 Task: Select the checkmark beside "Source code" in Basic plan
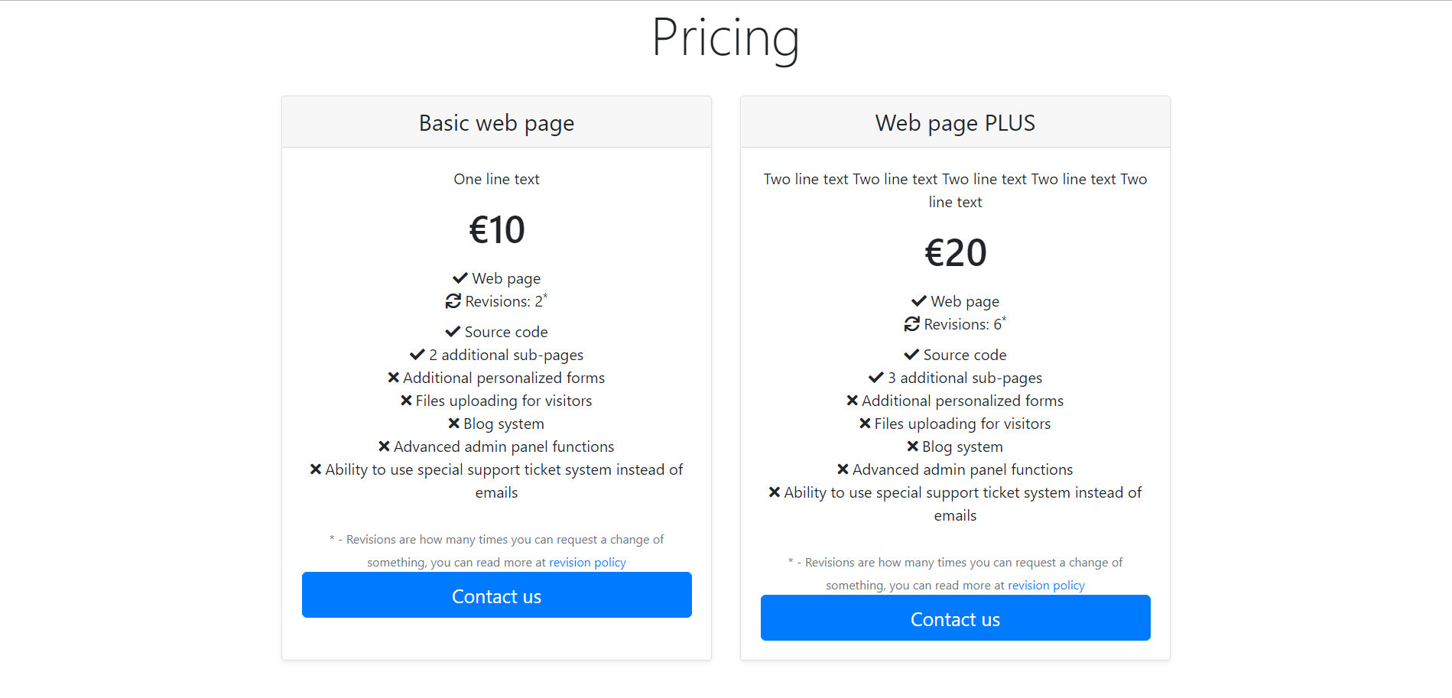(452, 331)
